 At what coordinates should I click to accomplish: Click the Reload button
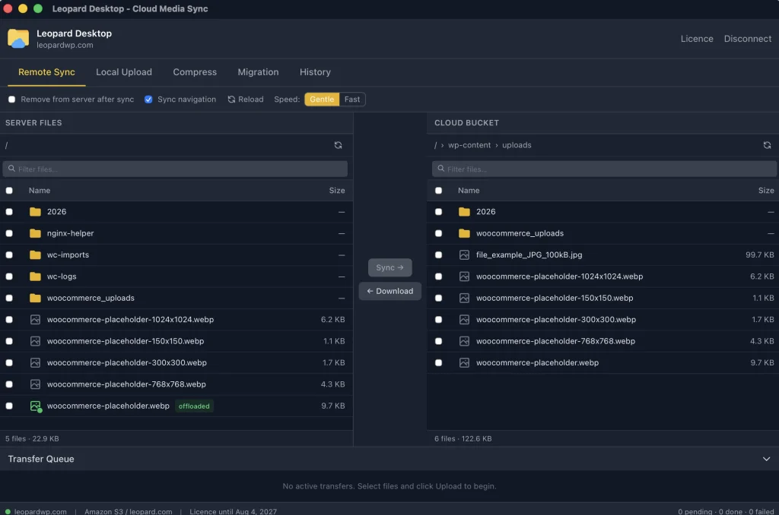(x=246, y=100)
